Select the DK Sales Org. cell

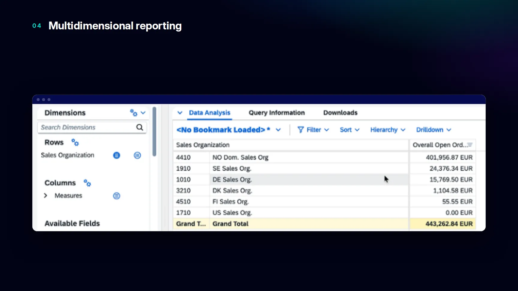click(309, 191)
